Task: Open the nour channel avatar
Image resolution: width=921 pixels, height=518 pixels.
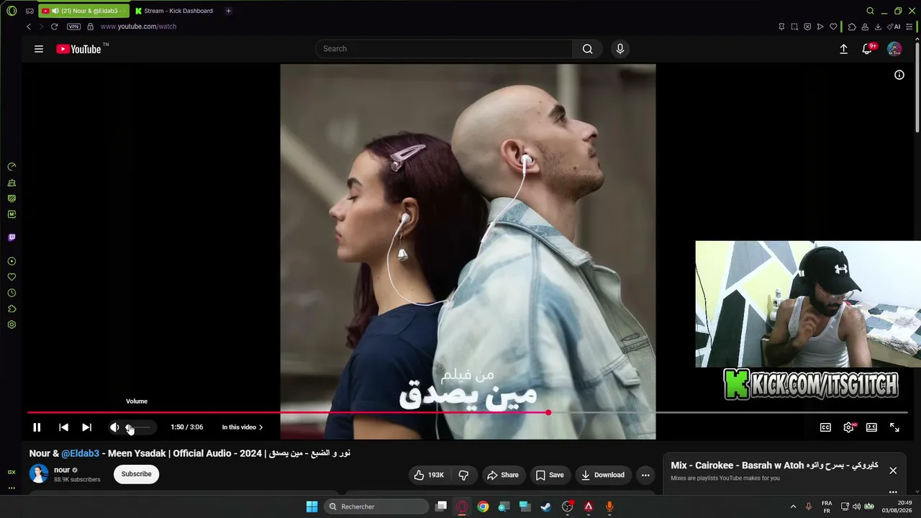Action: [x=39, y=474]
